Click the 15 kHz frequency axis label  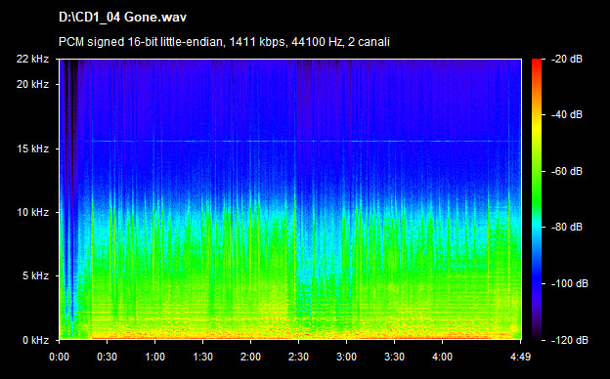click(x=32, y=148)
